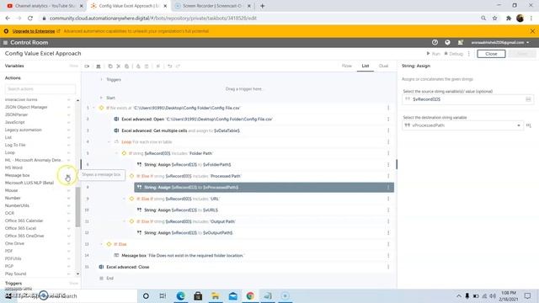The image size is (539, 303).
Task: Expand the Triggers section in editor
Action: [x=101, y=79]
